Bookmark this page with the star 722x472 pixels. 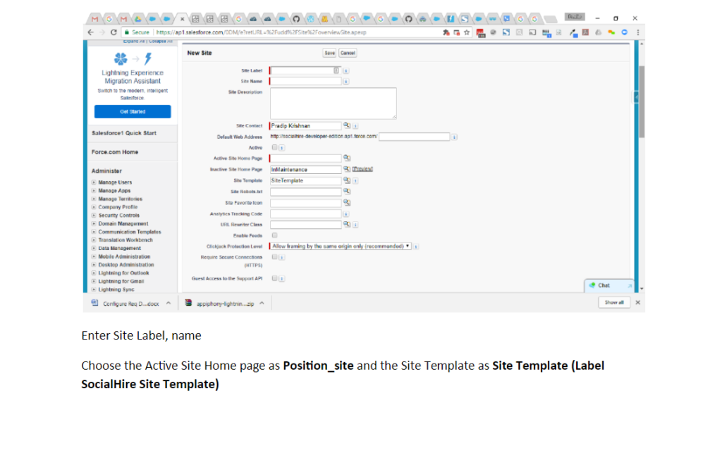pos(467,32)
